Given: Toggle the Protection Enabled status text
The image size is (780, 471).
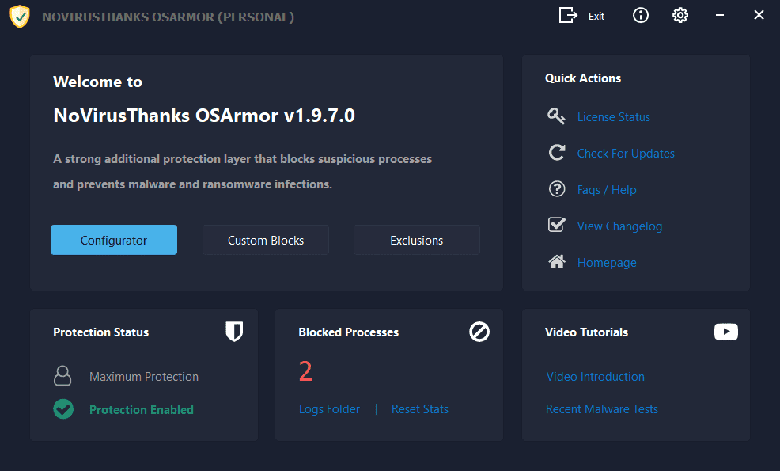Looking at the screenshot, I should (x=142, y=410).
